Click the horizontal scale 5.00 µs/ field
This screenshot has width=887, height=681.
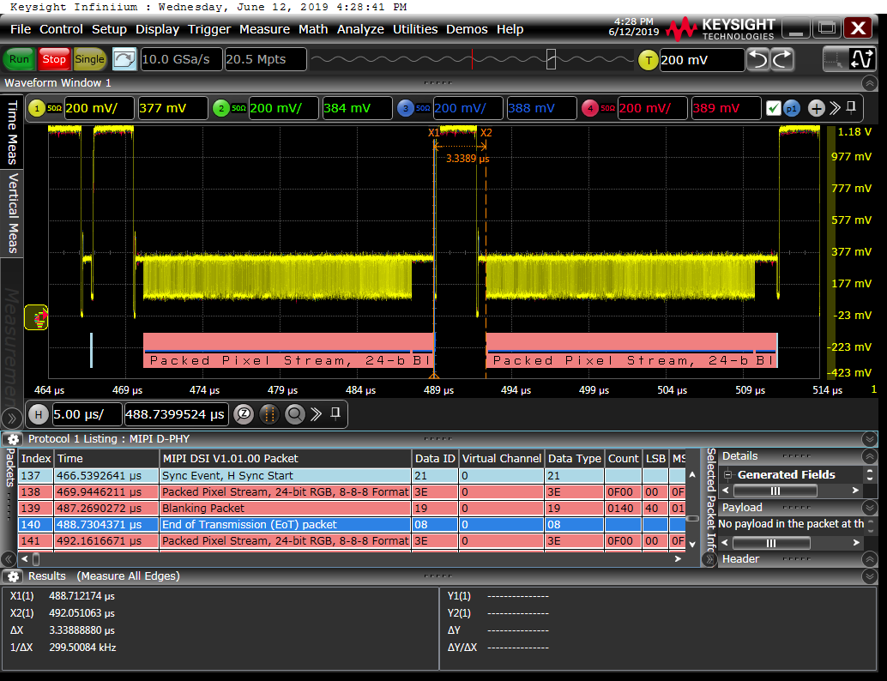pyautogui.click(x=87, y=414)
